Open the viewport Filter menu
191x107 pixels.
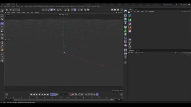click(x=28, y=12)
